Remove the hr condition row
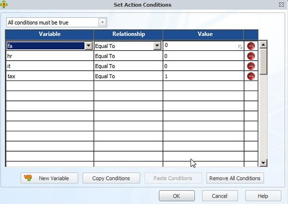 click(251, 56)
